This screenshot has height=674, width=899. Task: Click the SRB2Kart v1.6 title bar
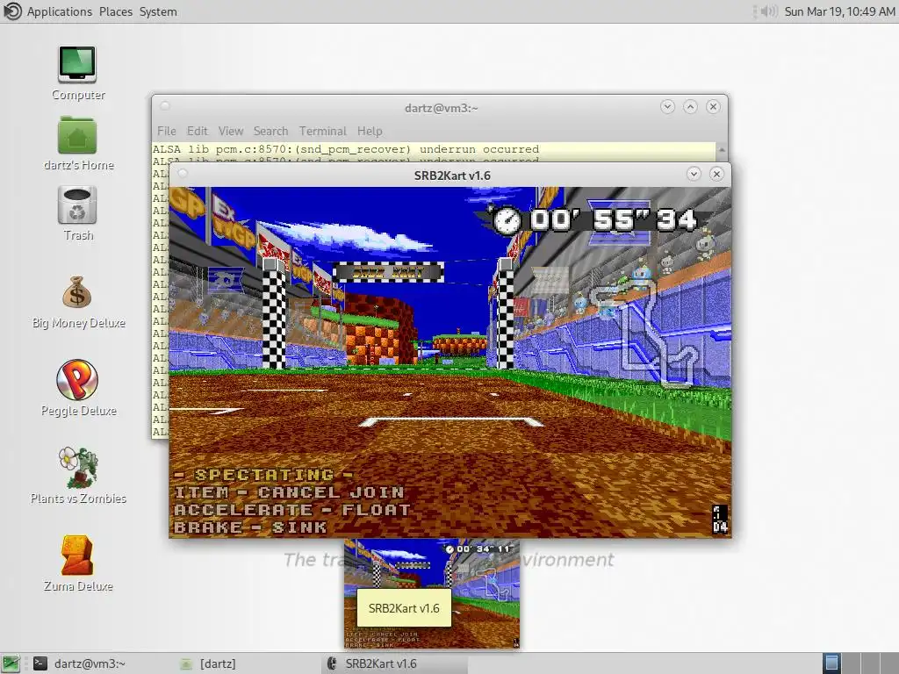click(x=452, y=176)
